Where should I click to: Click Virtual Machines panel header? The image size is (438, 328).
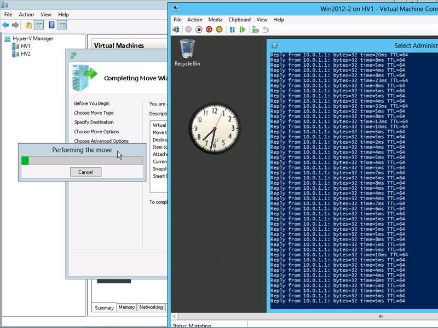tap(119, 46)
